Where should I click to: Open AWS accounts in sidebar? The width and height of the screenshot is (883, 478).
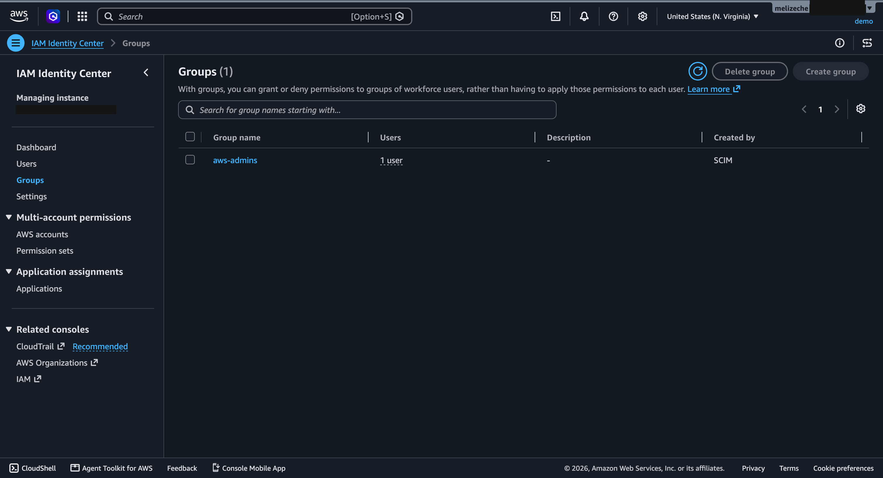[42, 234]
